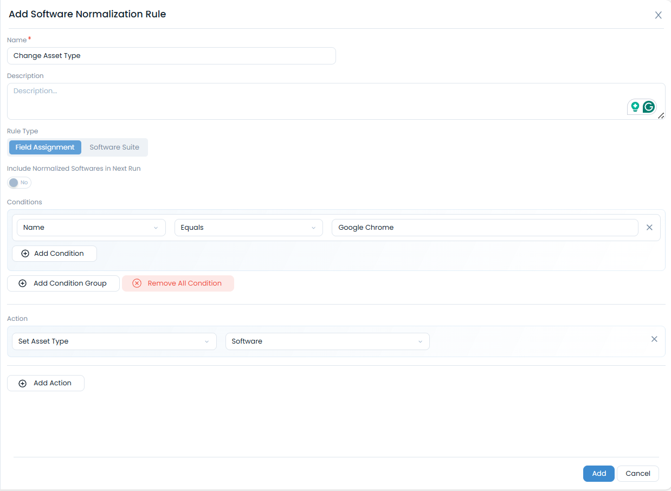
Task: Click the Grammarly icon in Description box
Action: click(648, 107)
